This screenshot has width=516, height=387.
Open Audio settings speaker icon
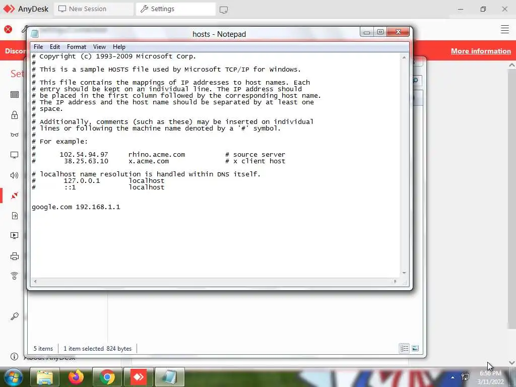click(x=15, y=175)
